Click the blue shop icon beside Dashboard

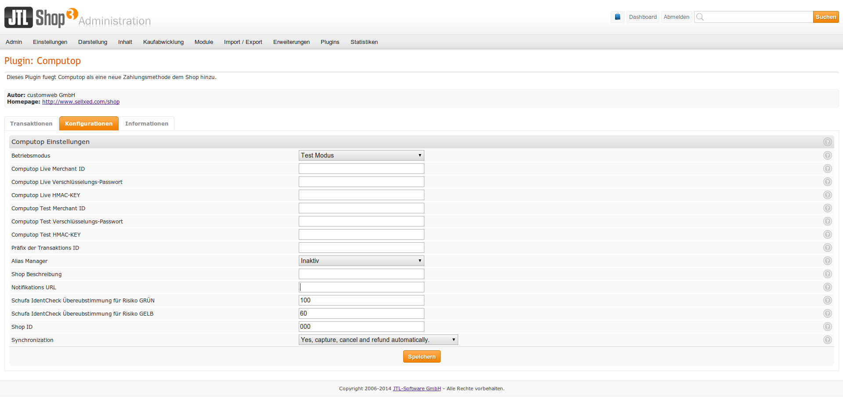(x=617, y=17)
